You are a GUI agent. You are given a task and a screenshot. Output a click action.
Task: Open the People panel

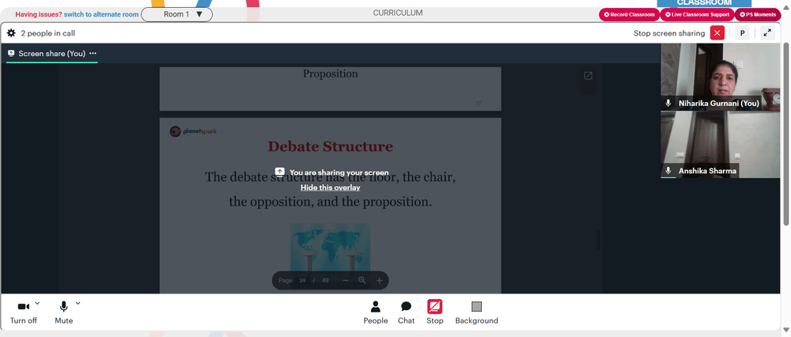375,312
